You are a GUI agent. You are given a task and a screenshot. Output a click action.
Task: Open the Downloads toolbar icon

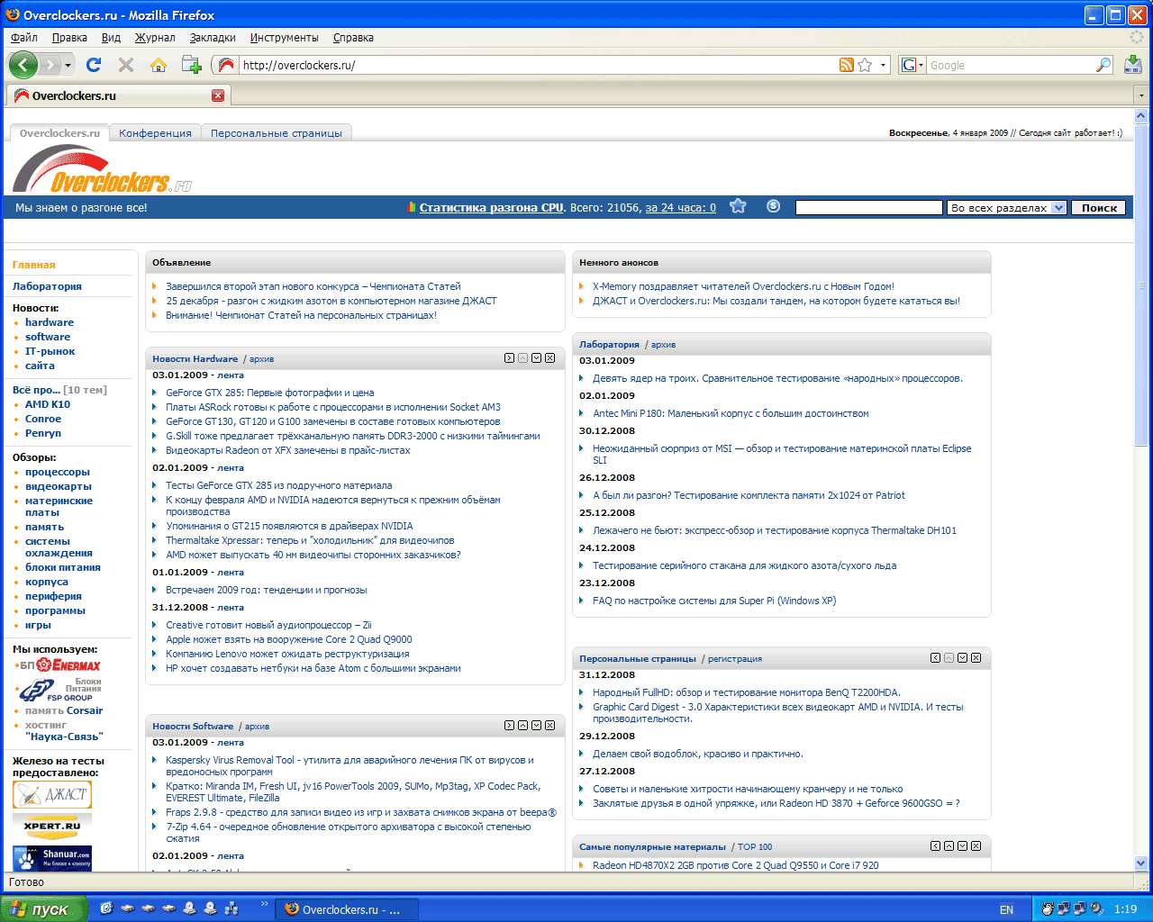pyautogui.click(x=1132, y=64)
